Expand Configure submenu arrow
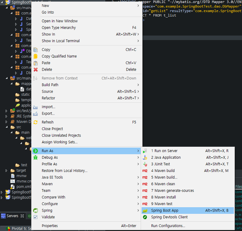Screen dimensions: 242x231 [x=138, y=204]
